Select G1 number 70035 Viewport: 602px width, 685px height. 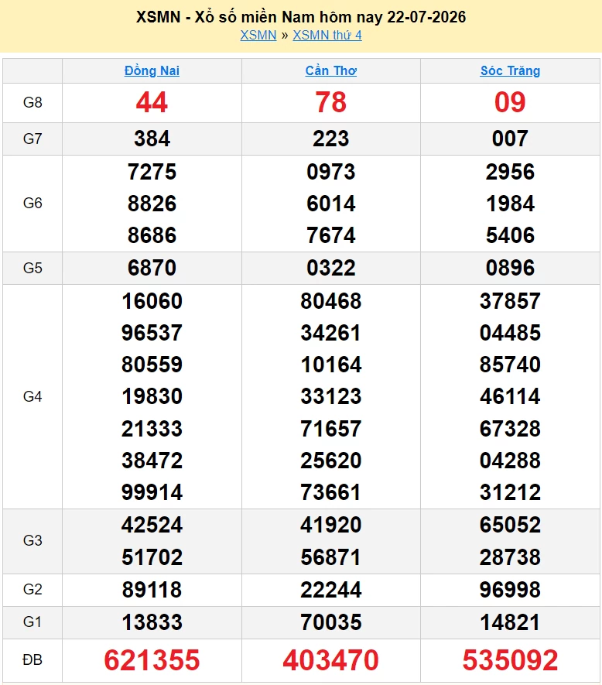pos(330,622)
